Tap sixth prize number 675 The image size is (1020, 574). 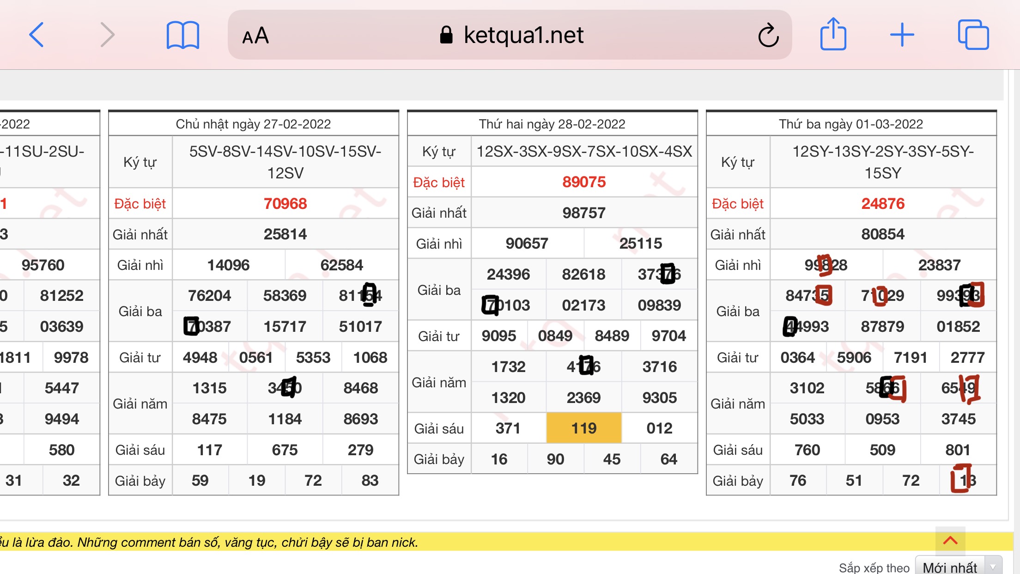[285, 450]
